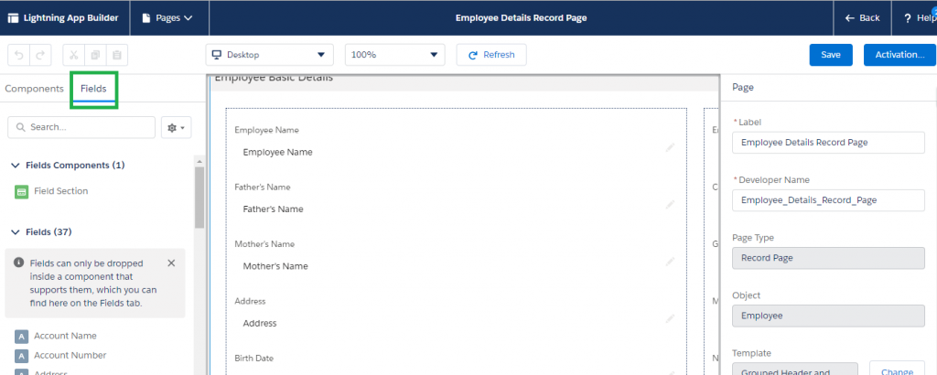Click the Employee Details Record Page title
The width and height of the screenshot is (937, 375).
(x=521, y=18)
